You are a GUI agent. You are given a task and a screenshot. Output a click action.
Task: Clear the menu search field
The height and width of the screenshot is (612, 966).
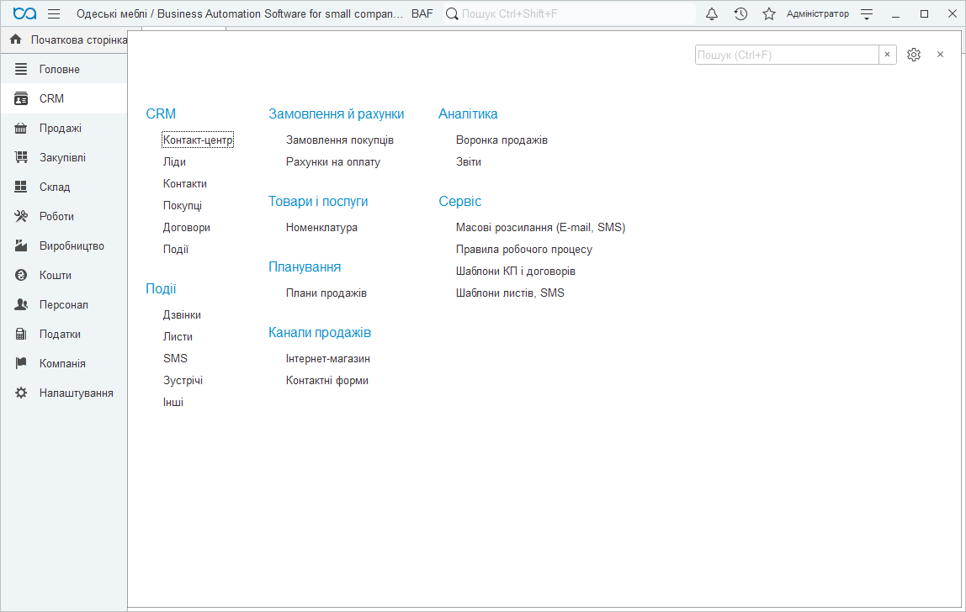point(887,55)
